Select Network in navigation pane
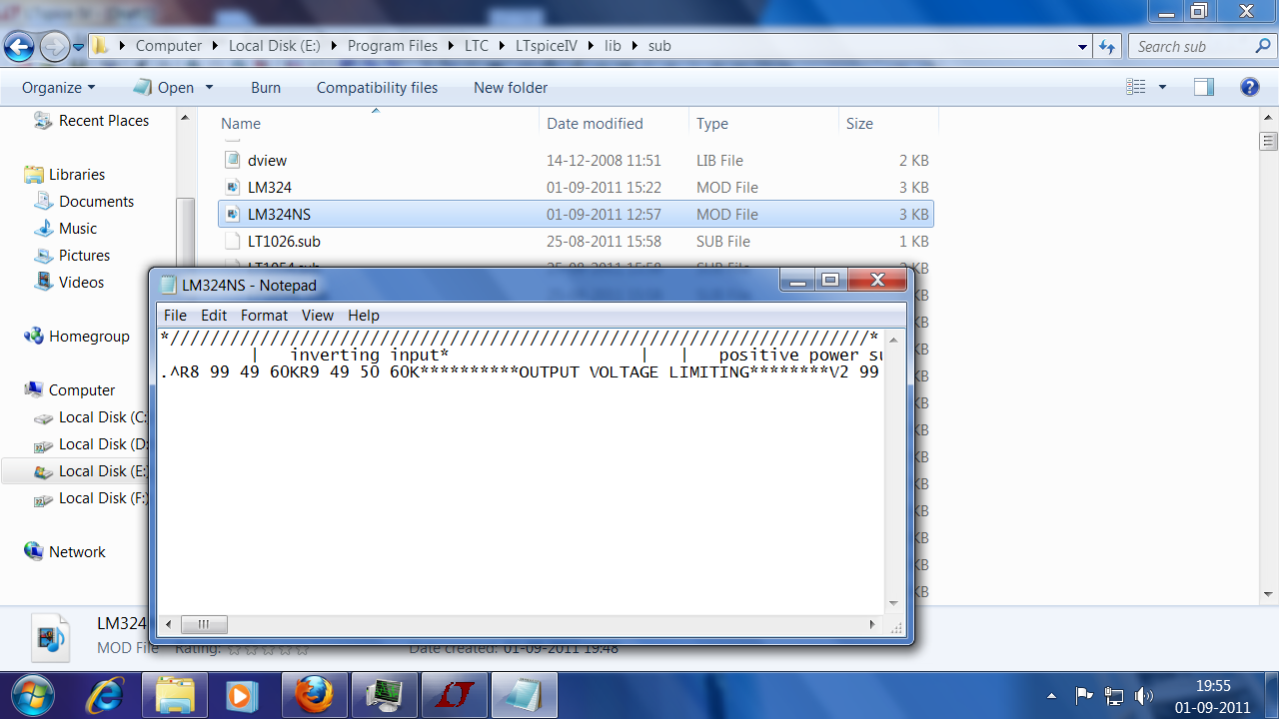This screenshot has width=1279, height=719. pos(77,551)
